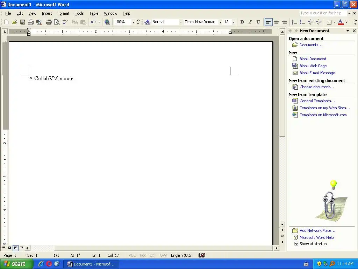Click the Copy toolbar icon
The height and width of the screenshot is (269, 358).
pyautogui.click(x=75, y=22)
